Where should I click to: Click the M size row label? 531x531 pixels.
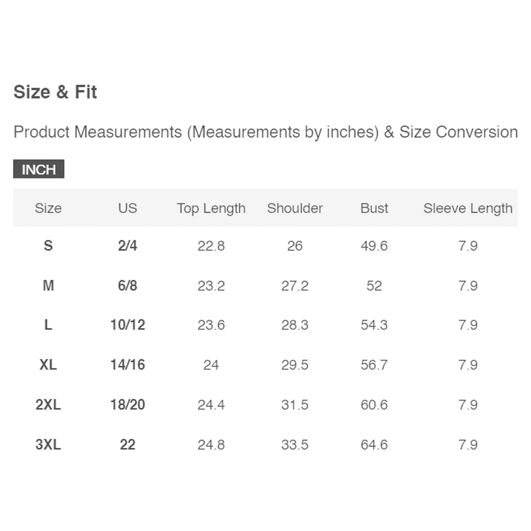(48, 285)
